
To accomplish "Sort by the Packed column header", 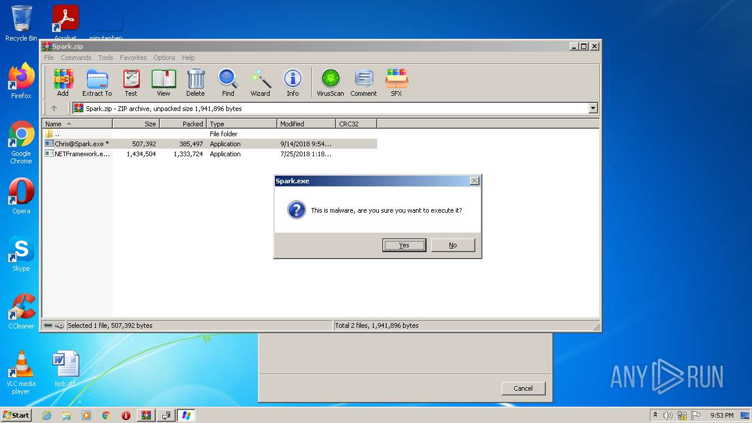I will tap(183, 123).
